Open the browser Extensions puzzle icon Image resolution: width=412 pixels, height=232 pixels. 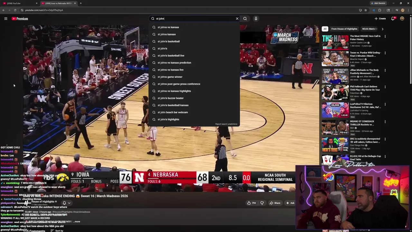[x=379, y=10]
